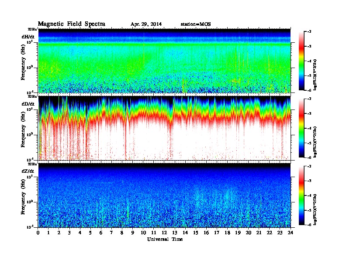The height and width of the screenshot is (267, 346).
Task: Click time axis tick label "20"
Action: (249, 233)
